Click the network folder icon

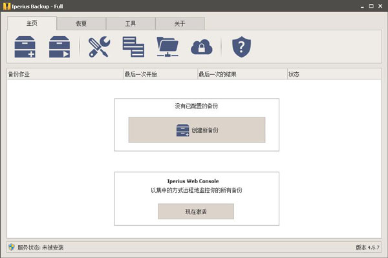pyautogui.click(x=168, y=47)
